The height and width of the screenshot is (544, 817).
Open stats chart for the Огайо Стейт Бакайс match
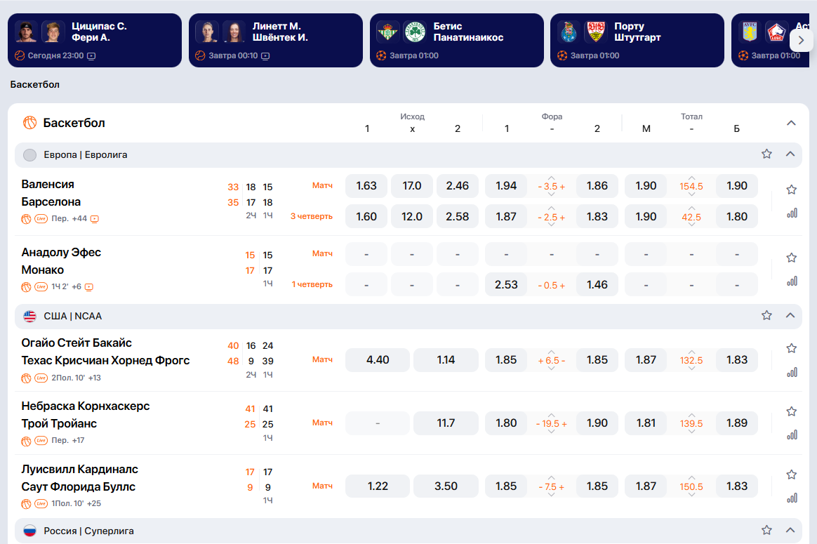(792, 372)
